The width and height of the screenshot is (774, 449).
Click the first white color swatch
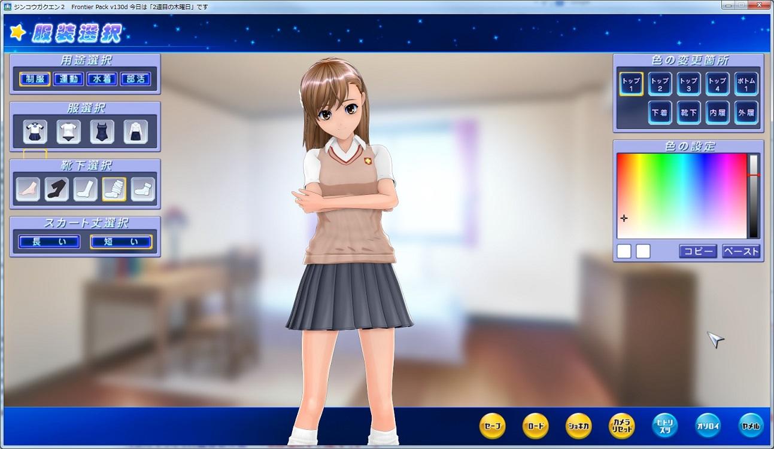(x=624, y=251)
